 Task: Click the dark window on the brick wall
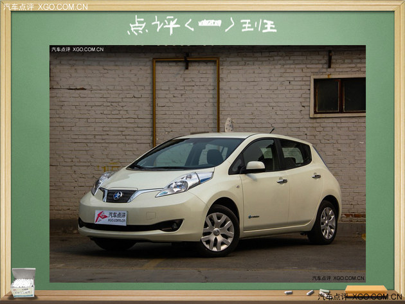[339, 95]
